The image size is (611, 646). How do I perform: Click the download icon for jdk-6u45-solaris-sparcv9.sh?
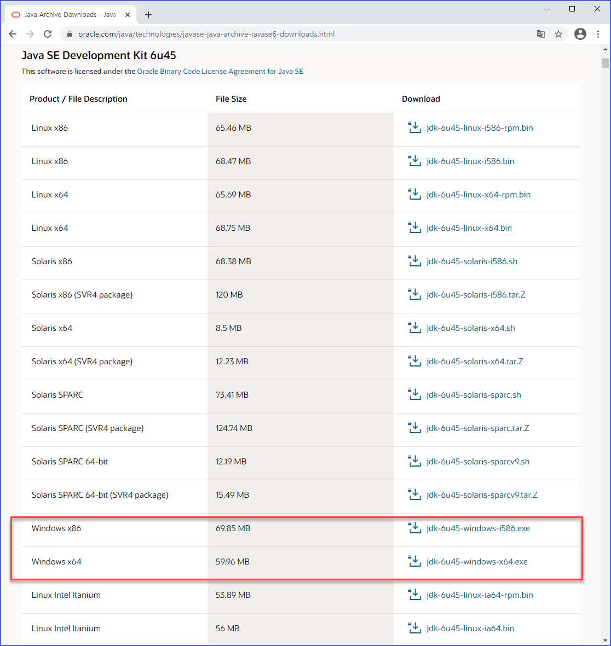point(414,462)
